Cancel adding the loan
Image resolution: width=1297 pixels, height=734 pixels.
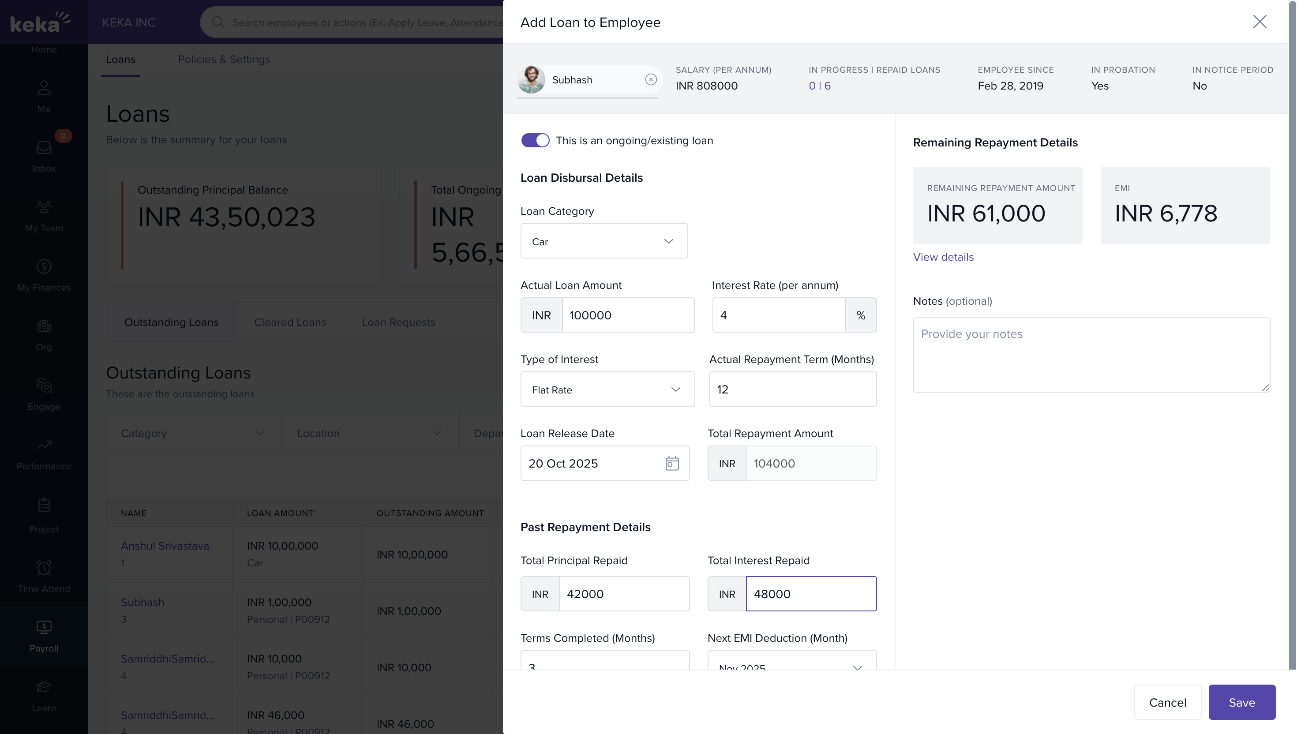tap(1167, 702)
